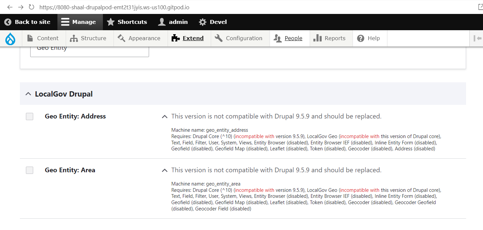Click the toolbar orientation toggle icon
The width and height of the screenshot is (483, 230).
click(x=477, y=38)
